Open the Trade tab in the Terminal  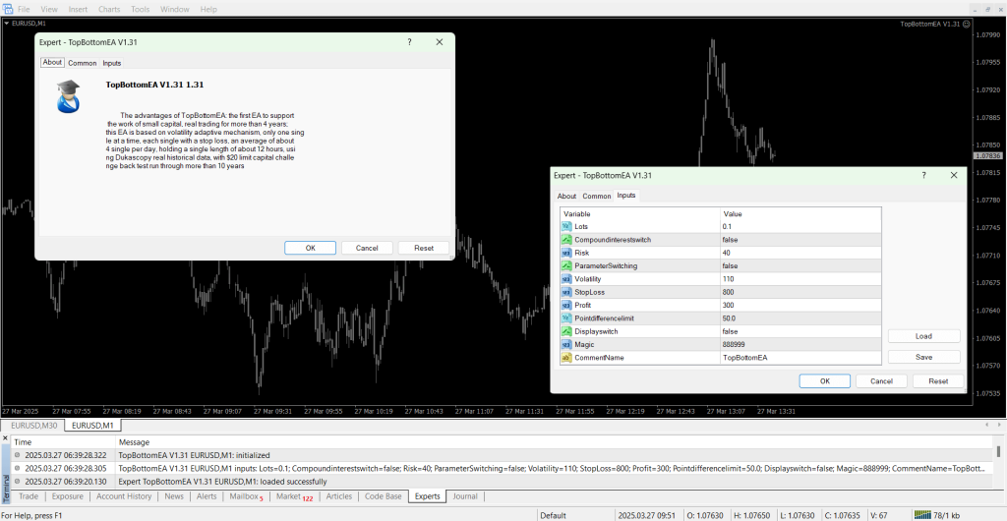pos(29,496)
